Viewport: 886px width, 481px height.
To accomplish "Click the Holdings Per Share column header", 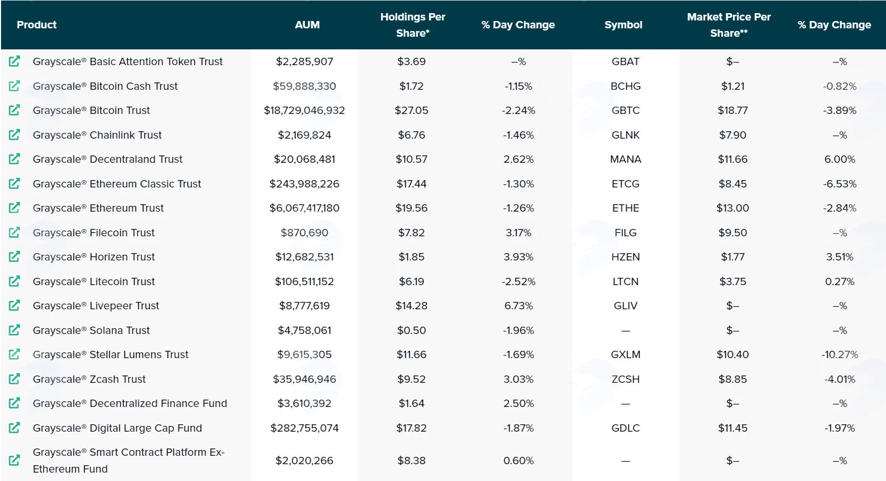I will coord(413,25).
